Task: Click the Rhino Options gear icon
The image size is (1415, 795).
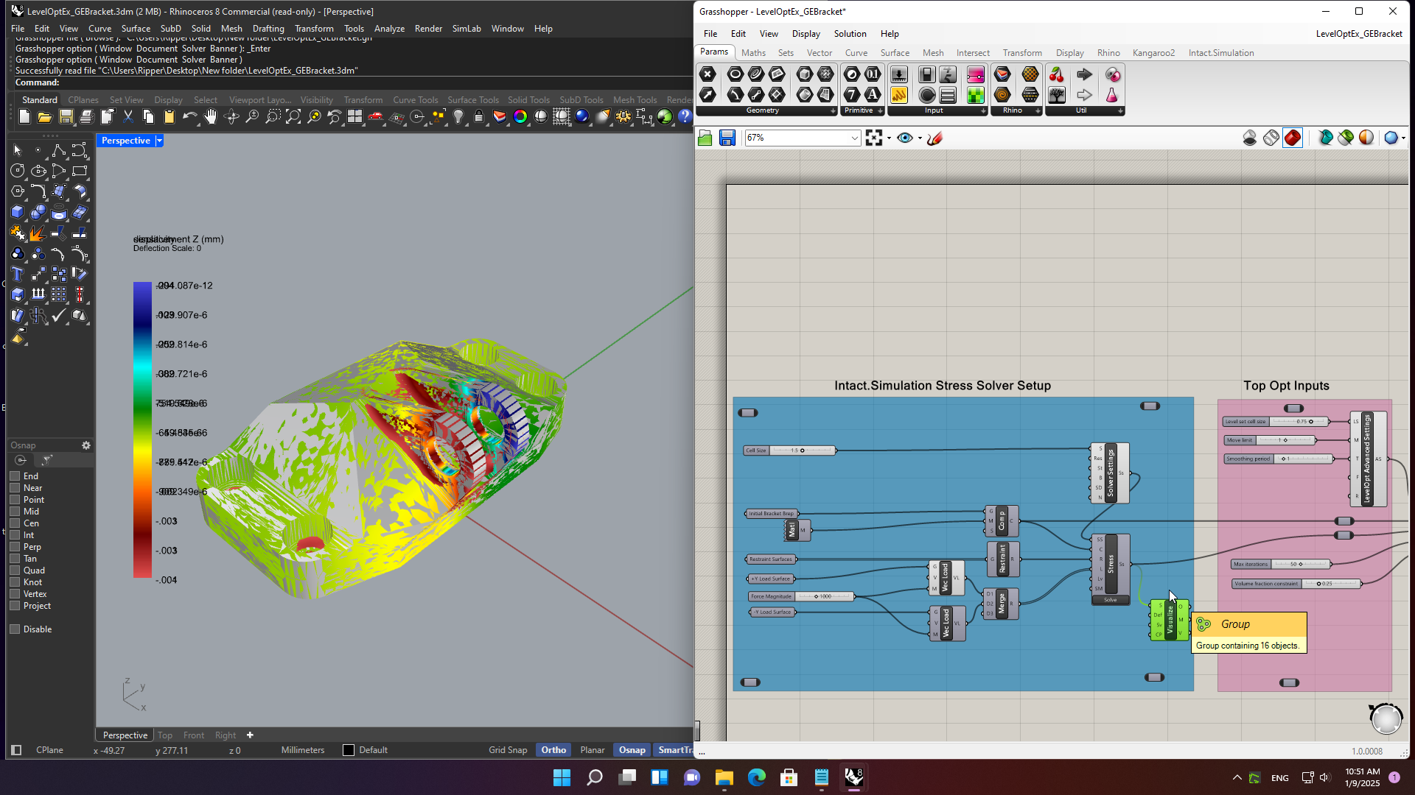Action: [x=623, y=117]
